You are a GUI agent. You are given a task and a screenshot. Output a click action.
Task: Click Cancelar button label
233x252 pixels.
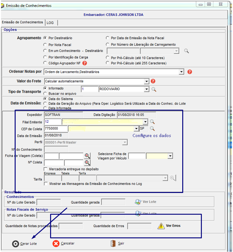coord(68,243)
